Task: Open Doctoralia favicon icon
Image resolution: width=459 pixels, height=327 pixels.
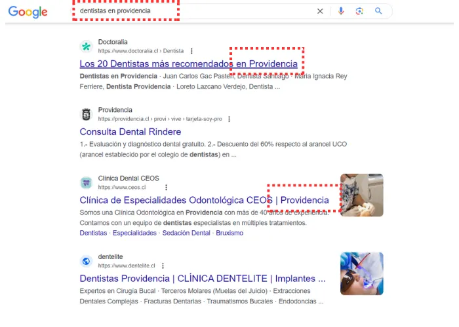Action: click(87, 46)
